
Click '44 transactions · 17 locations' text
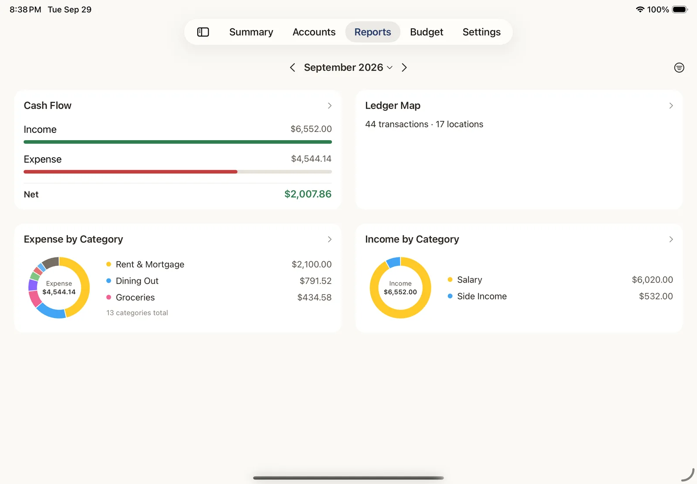tap(424, 124)
